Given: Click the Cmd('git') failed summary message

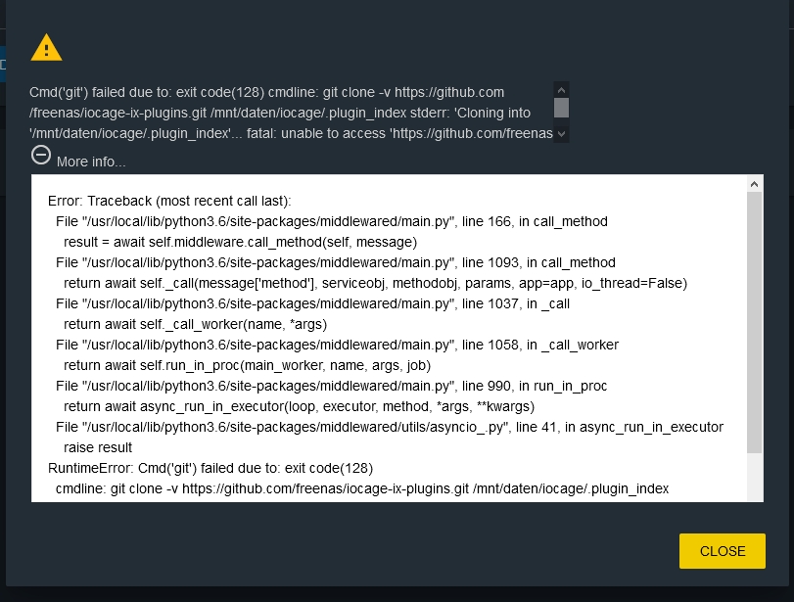Looking at the screenshot, I should [291, 113].
